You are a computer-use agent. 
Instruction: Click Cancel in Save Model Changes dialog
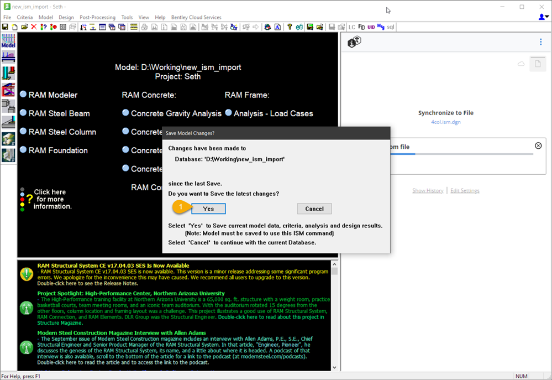[x=314, y=209]
